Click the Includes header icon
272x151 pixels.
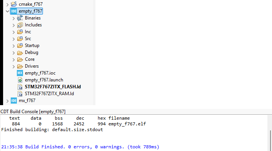[x=20, y=25]
